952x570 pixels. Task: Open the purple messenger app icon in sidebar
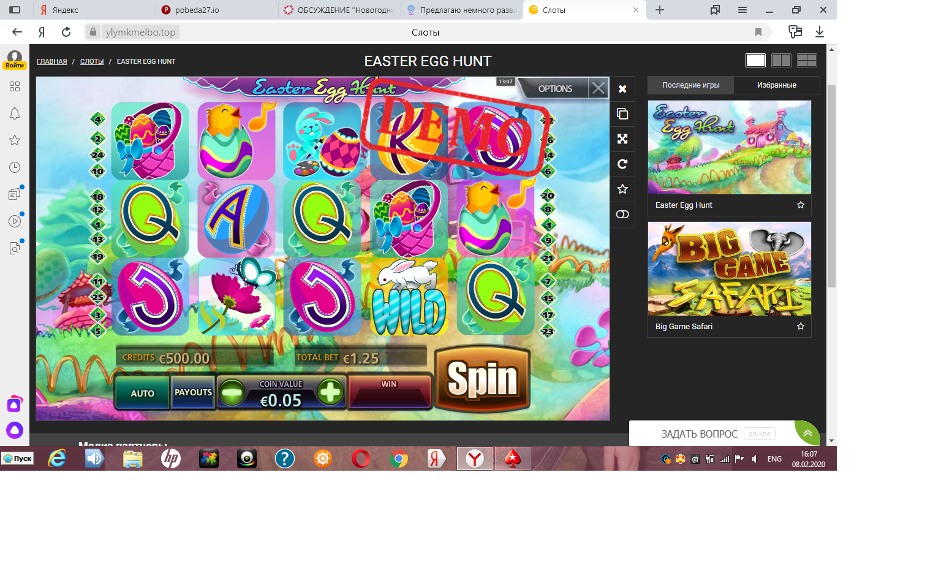pos(15,405)
